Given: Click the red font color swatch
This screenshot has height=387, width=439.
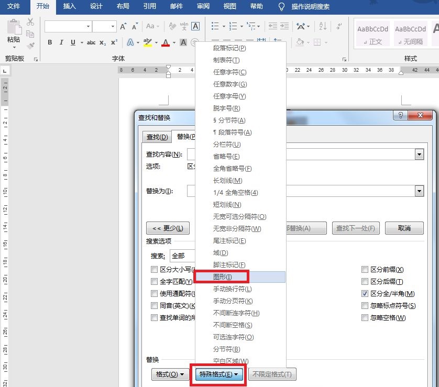Looking at the screenshot, I should coord(166,42).
